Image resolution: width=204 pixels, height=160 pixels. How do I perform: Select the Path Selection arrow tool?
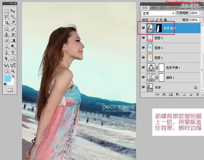pos(6,58)
